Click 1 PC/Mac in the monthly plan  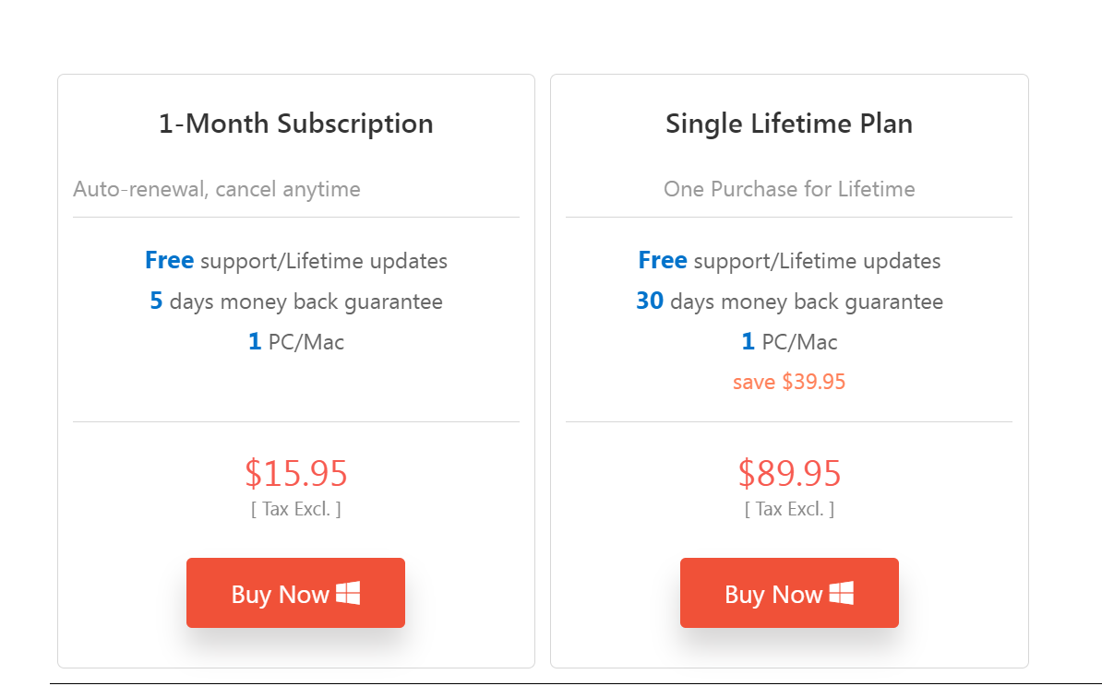(295, 341)
